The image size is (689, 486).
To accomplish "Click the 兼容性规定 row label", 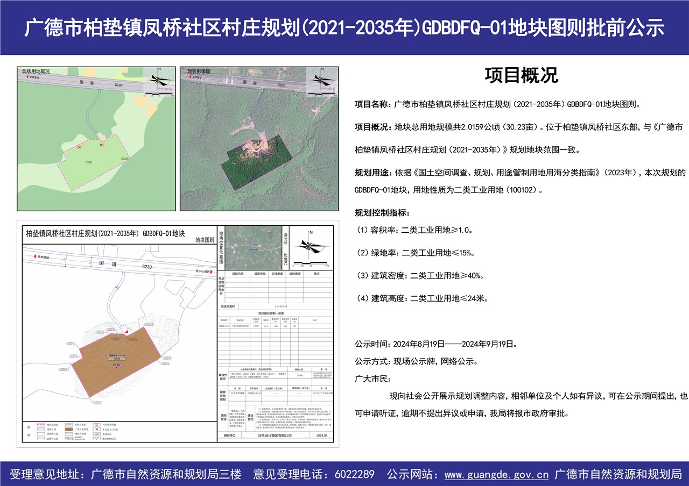I will point(222,376).
